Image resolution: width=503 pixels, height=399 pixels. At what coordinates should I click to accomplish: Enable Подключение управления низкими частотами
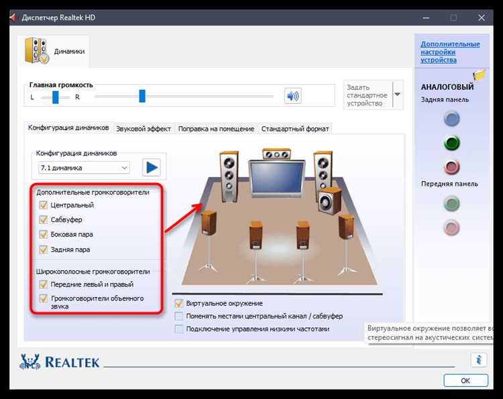[x=178, y=329]
